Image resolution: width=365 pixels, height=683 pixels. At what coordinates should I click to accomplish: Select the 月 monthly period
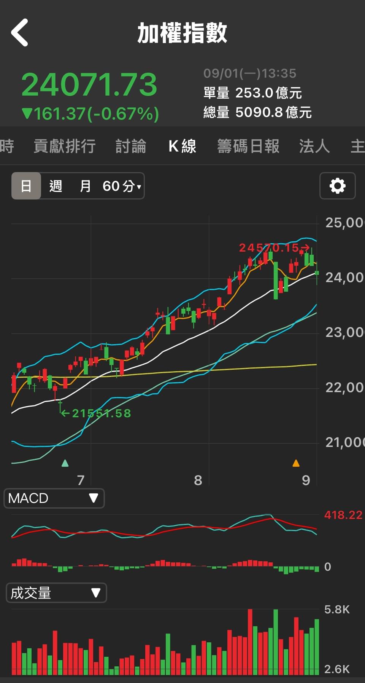pyautogui.click(x=85, y=186)
